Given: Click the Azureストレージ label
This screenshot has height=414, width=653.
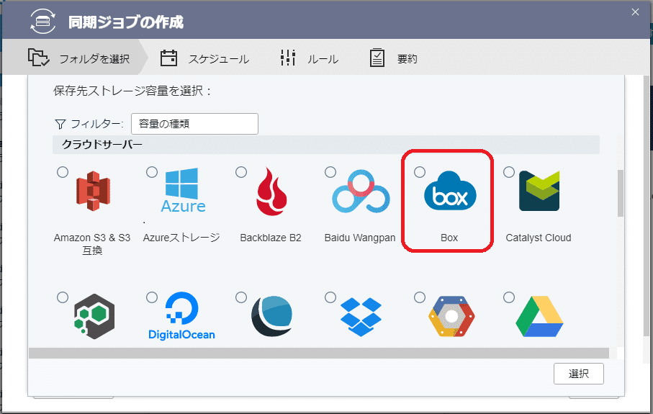Looking at the screenshot, I should (181, 238).
